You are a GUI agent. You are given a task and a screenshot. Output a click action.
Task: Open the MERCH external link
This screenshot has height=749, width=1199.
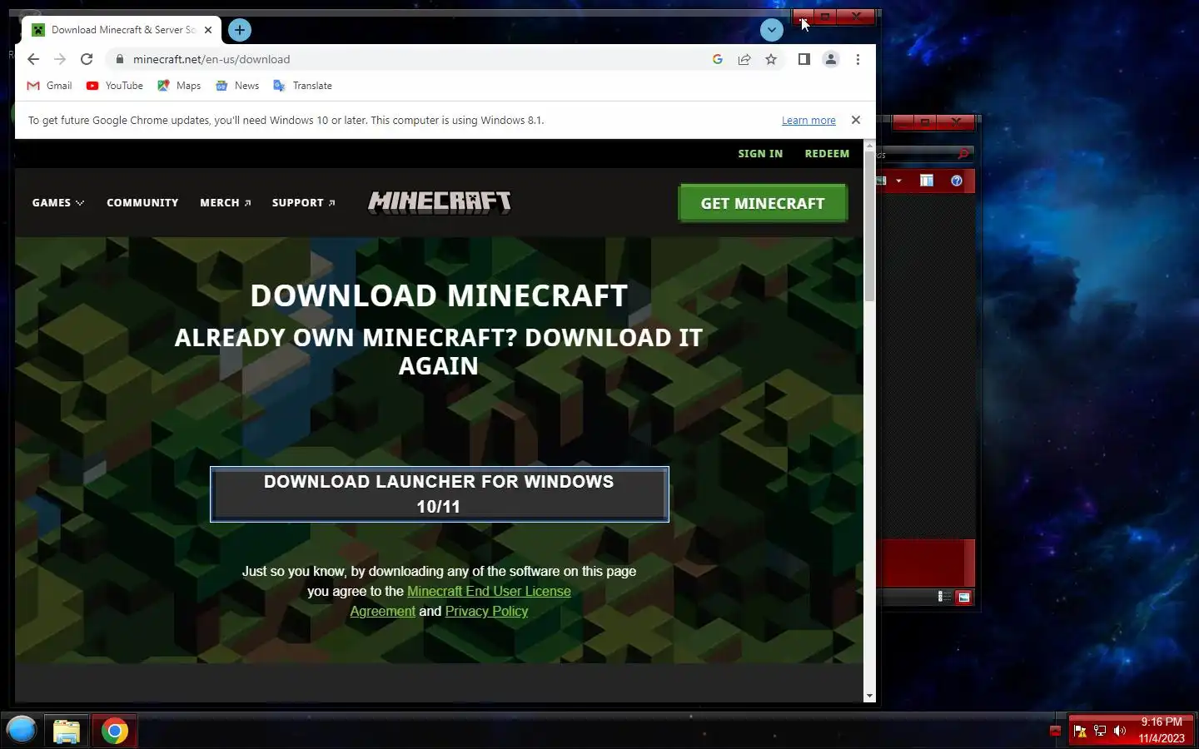(x=226, y=203)
